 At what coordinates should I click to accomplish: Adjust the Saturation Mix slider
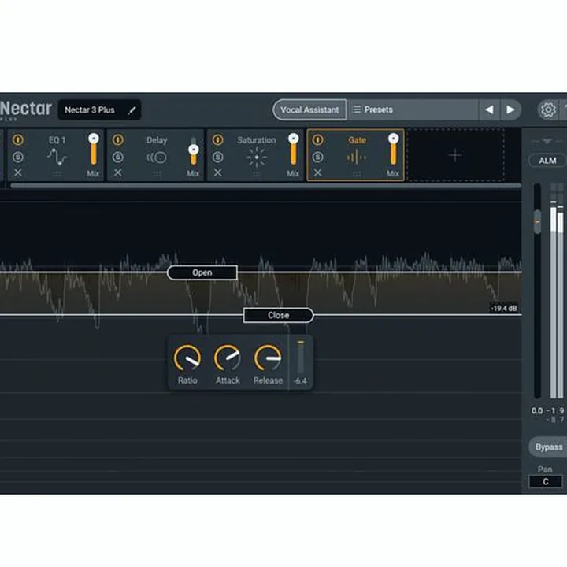pyautogui.click(x=293, y=149)
